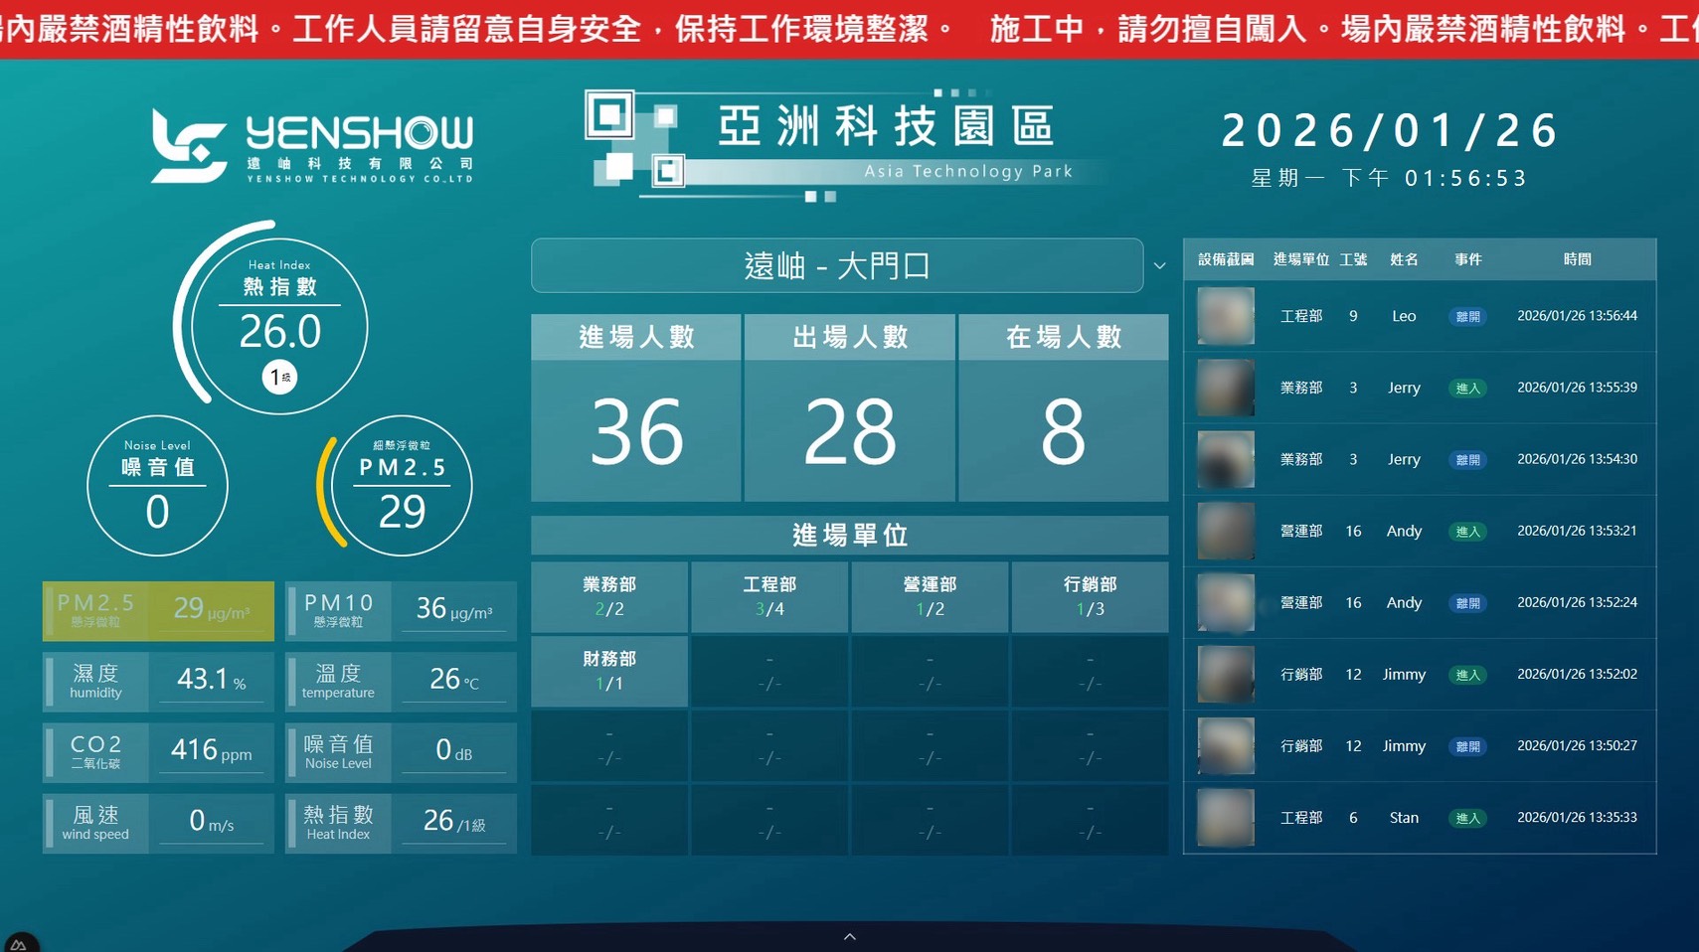Click the QR code icon beside the park title
This screenshot has width=1699, height=952.
611,114
